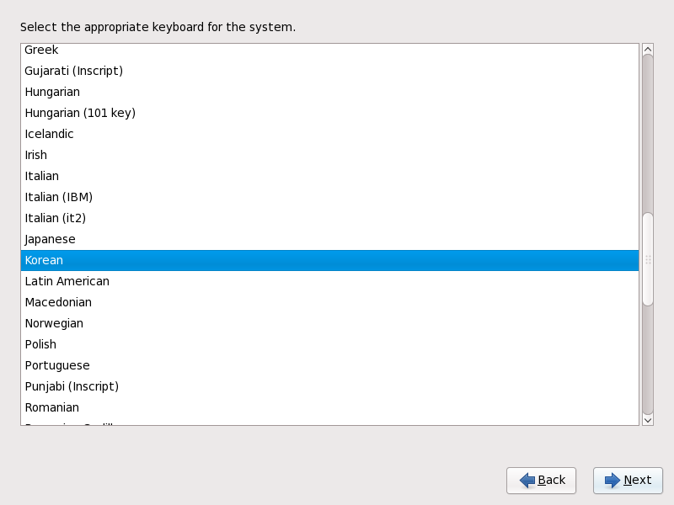Image resolution: width=674 pixels, height=505 pixels.
Task: Pick Gujarati (Inscript) from the list
Action: click(x=329, y=71)
